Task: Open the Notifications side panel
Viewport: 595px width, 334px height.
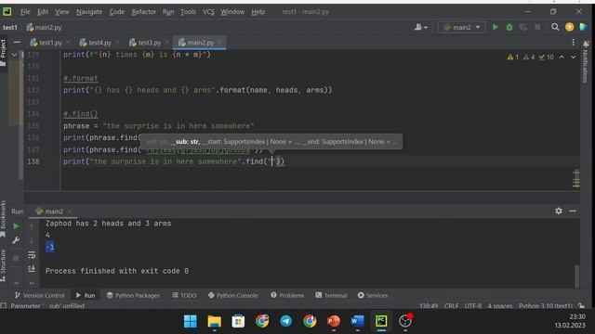Action: tap(585, 61)
